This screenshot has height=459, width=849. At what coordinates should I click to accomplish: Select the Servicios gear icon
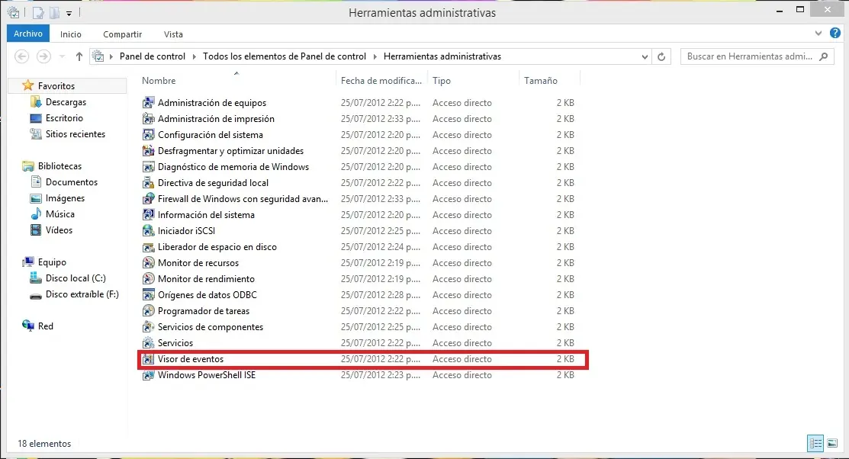tap(148, 343)
